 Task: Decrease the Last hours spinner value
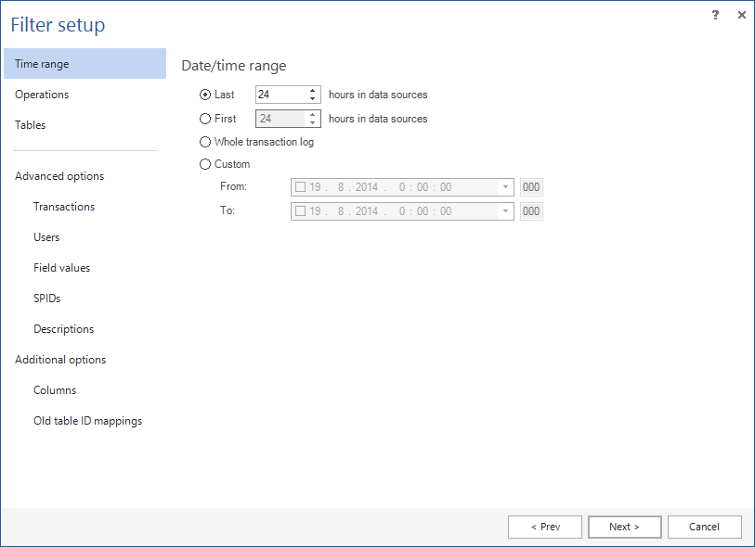313,98
